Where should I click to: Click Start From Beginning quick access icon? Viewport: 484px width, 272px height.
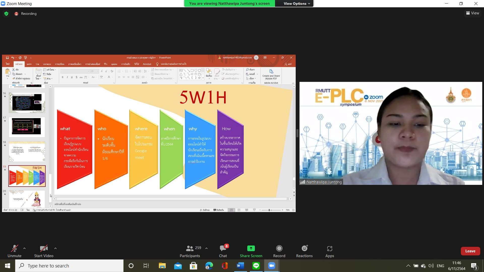pos(25,58)
